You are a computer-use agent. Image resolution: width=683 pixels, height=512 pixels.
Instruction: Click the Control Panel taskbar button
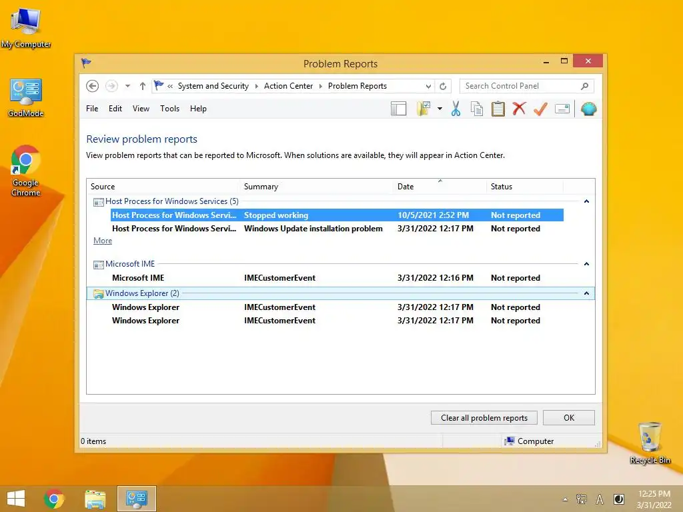137,499
